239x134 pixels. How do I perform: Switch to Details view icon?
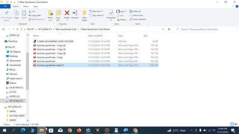point(232,124)
